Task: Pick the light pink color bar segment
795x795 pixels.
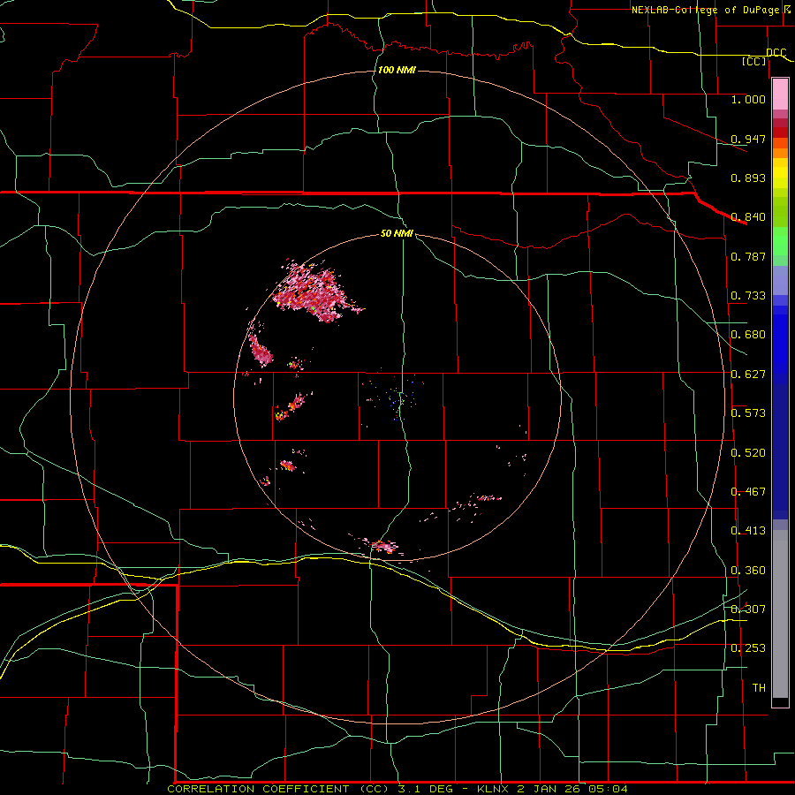Action: coord(780,95)
